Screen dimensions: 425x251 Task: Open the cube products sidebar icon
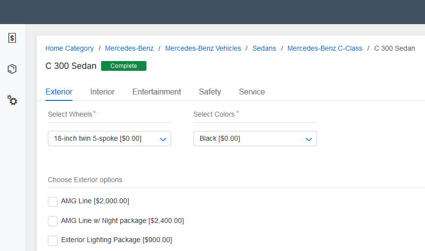(12, 69)
